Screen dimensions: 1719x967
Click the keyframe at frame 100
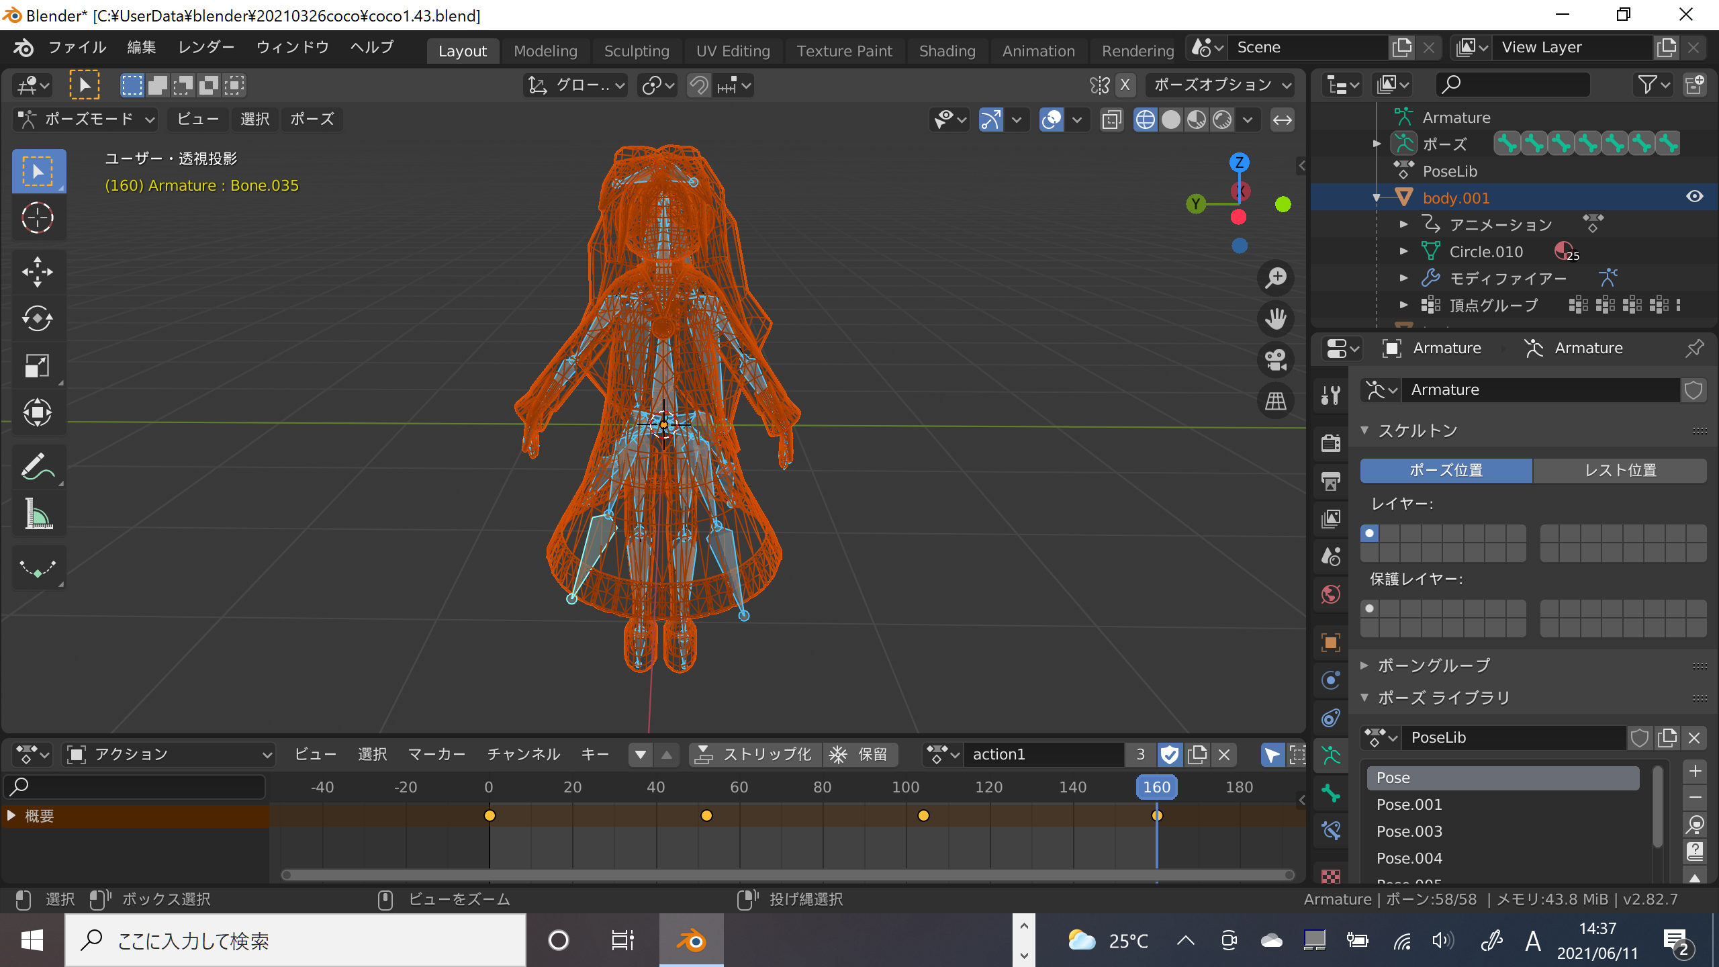(x=923, y=816)
